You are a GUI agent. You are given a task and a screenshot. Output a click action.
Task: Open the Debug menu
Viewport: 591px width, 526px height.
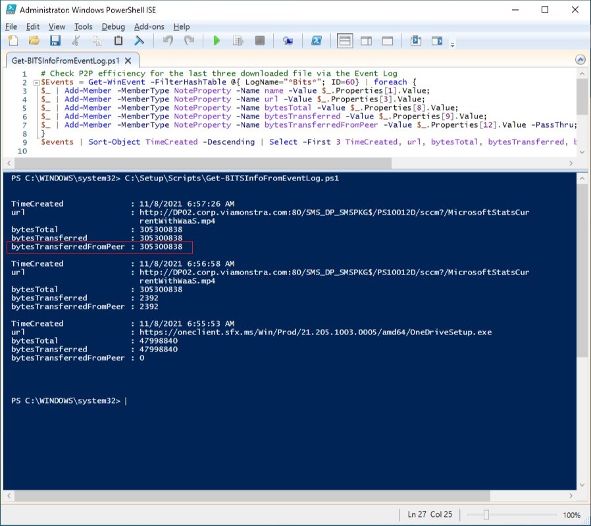[x=113, y=26]
